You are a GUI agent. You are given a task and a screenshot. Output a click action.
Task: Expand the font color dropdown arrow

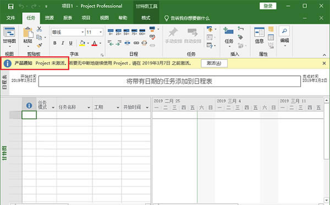point(101,43)
